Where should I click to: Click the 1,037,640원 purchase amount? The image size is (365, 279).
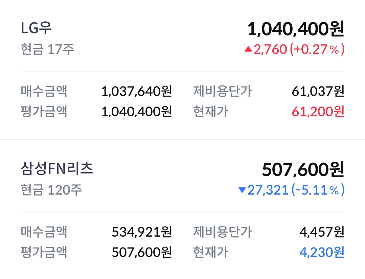pos(137,91)
